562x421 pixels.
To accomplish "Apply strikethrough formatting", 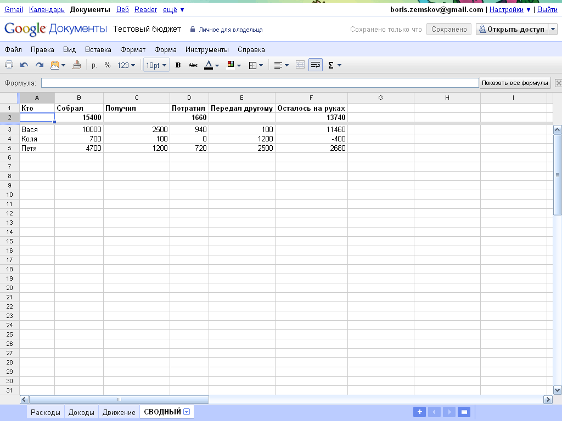I will click(x=193, y=65).
